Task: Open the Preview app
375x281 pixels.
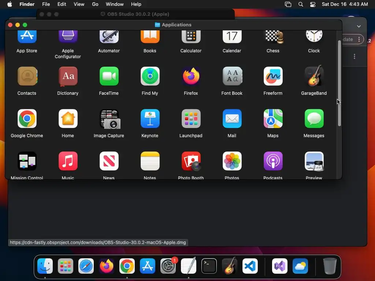Action: 314,161
